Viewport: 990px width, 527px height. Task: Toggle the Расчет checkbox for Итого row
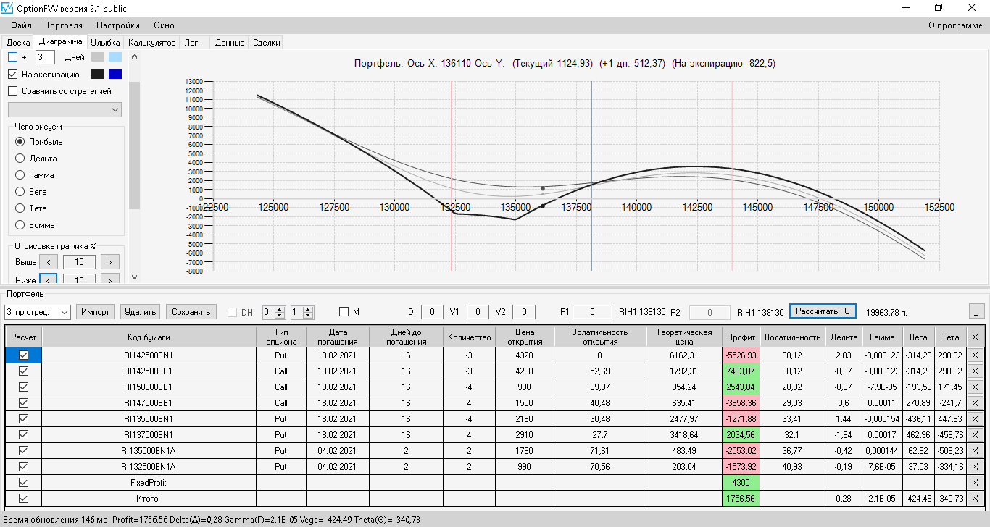click(23, 499)
